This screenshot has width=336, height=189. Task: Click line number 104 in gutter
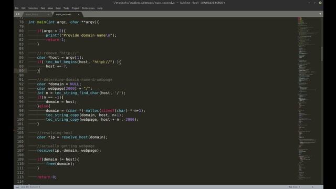click(20, 137)
